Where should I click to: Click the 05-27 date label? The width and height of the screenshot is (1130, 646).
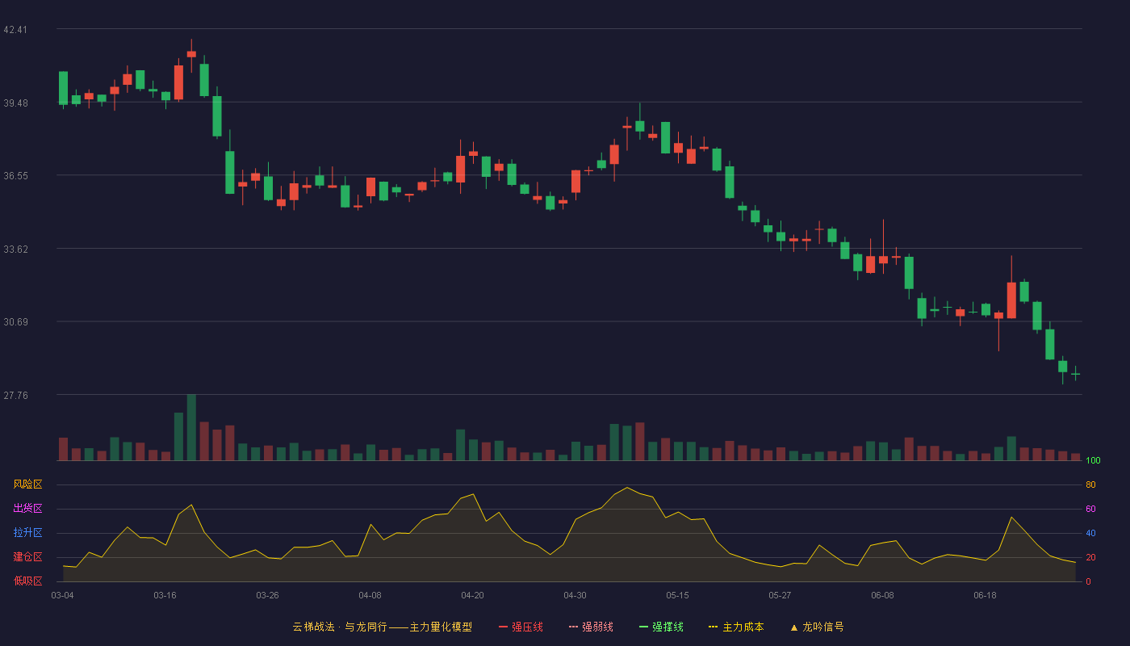point(780,595)
